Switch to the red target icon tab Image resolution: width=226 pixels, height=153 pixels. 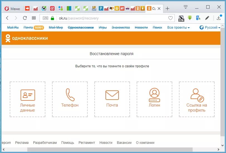point(52,9)
